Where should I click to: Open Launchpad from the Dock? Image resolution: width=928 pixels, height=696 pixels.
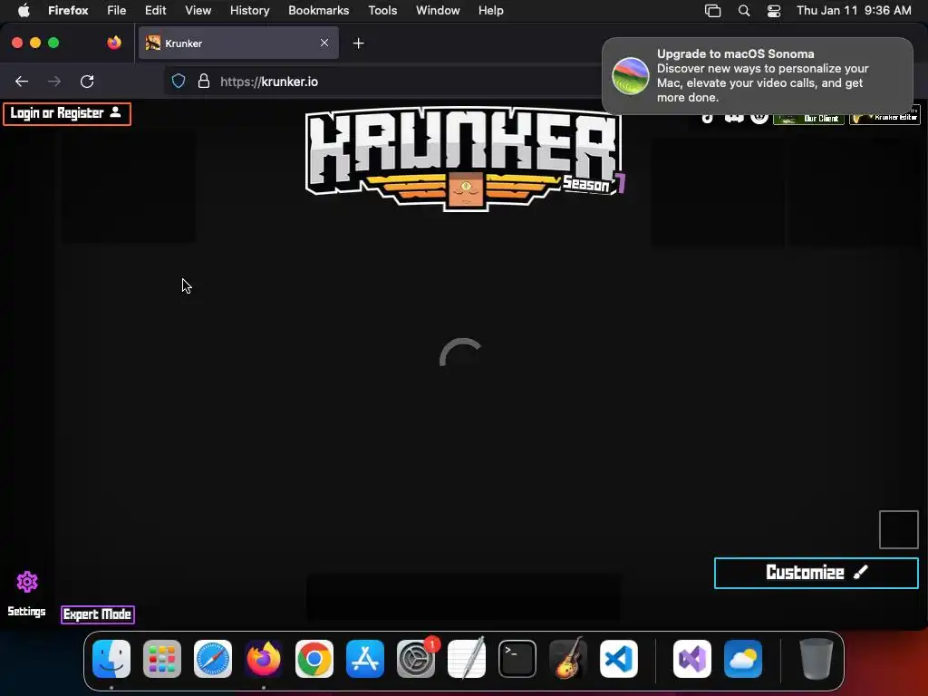[162, 659]
